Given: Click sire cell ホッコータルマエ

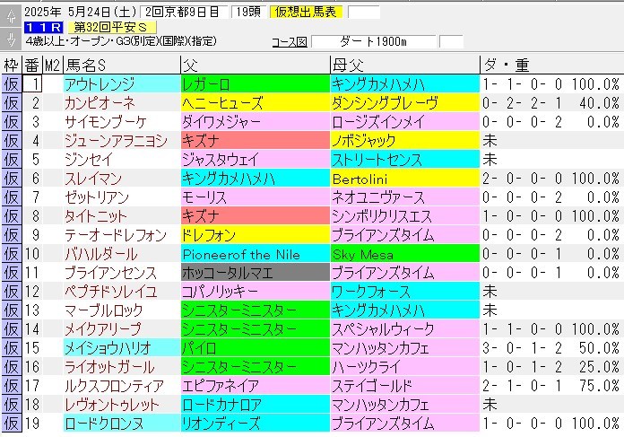Looking at the screenshot, I should click(x=256, y=273).
